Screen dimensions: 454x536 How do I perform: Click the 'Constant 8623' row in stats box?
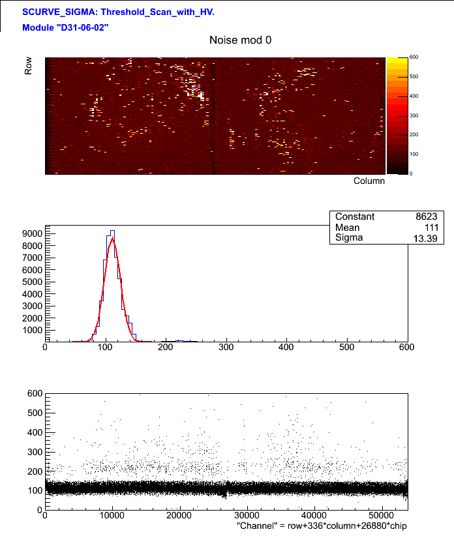click(x=386, y=216)
